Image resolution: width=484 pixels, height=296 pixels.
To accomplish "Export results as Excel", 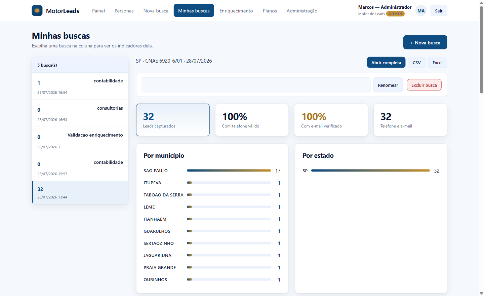I will tap(438, 63).
